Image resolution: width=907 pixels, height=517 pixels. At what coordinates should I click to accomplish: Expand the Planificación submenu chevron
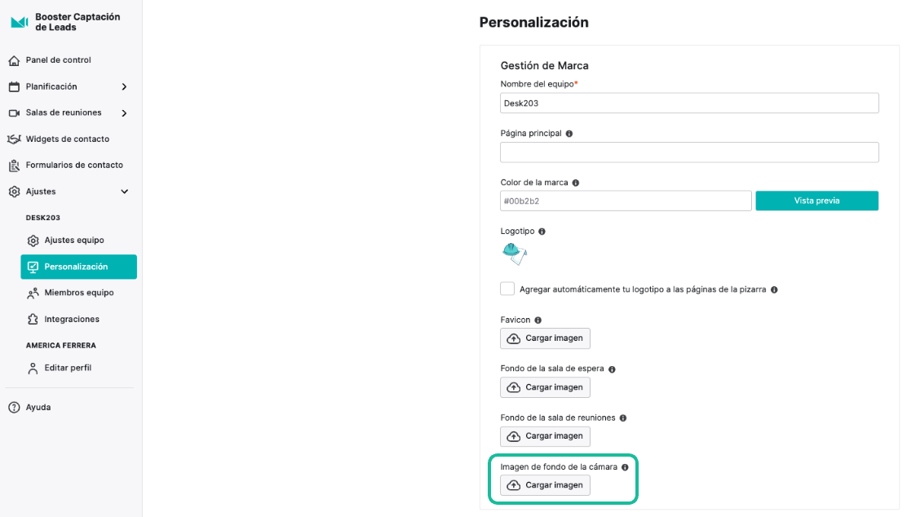pyautogui.click(x=124, y=86)
